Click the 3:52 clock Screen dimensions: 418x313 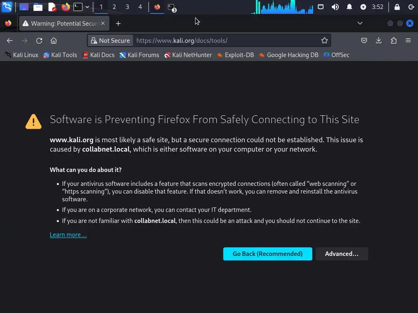(378, 7)
